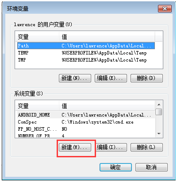The width and height of the screenshot is (177, 183).
Task: Select the ComSpec system variable row
Action: coord(85,122)
